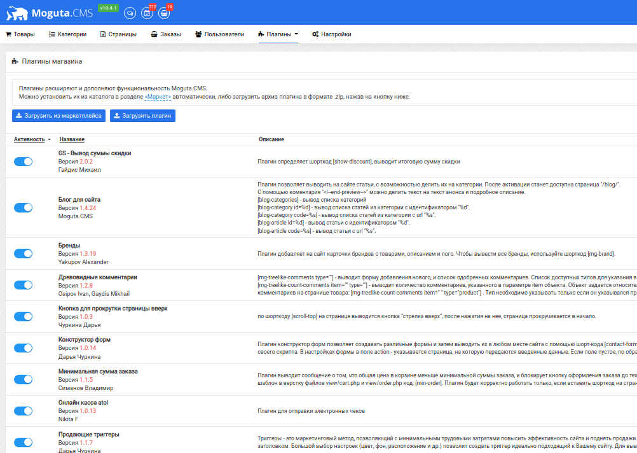Click download icon on Загрузить из маркетплейса
The height and width of the screenshot is (453, 637).
[18, 116]
